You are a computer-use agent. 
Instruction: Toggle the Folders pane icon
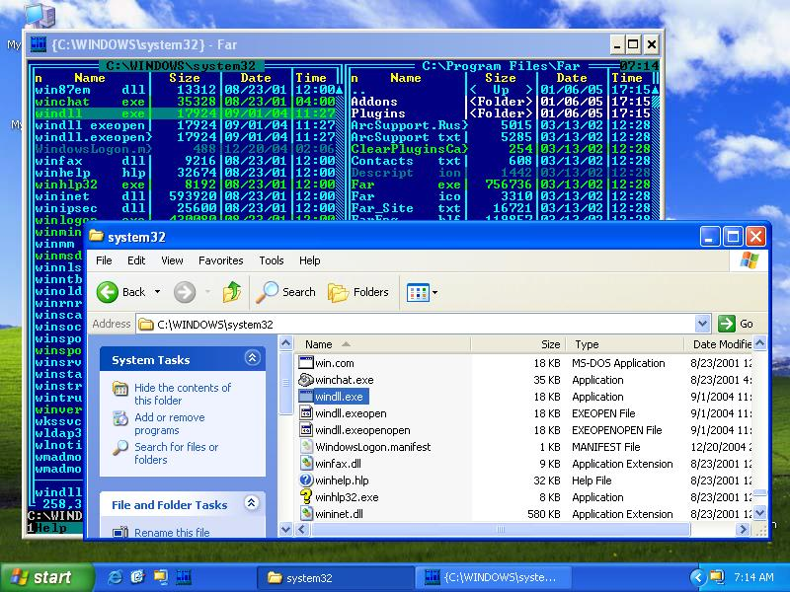pos(338,292)
